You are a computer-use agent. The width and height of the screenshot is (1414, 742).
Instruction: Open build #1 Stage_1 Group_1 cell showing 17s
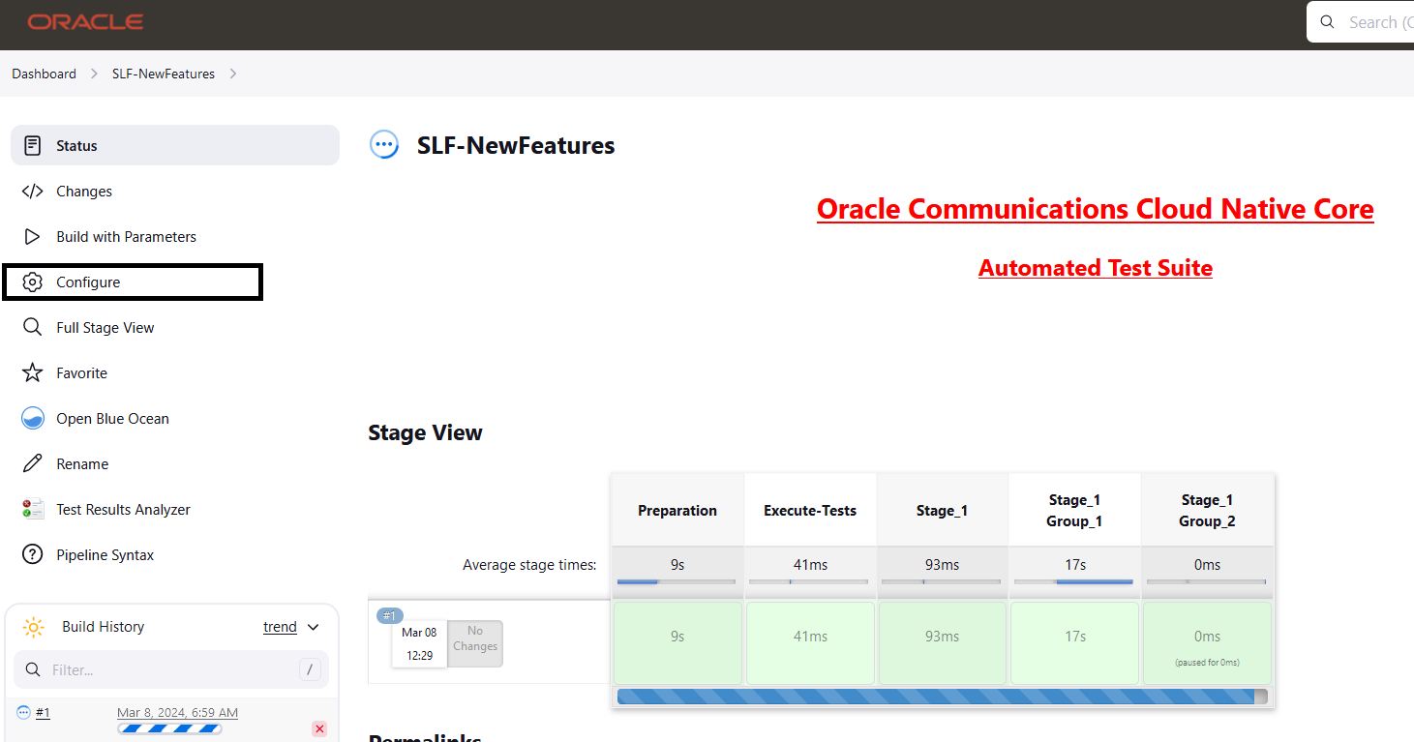click(x=1074, y=643)
